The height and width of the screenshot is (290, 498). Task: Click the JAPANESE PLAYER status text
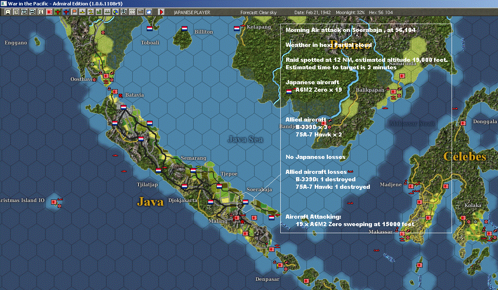[192, 12]
